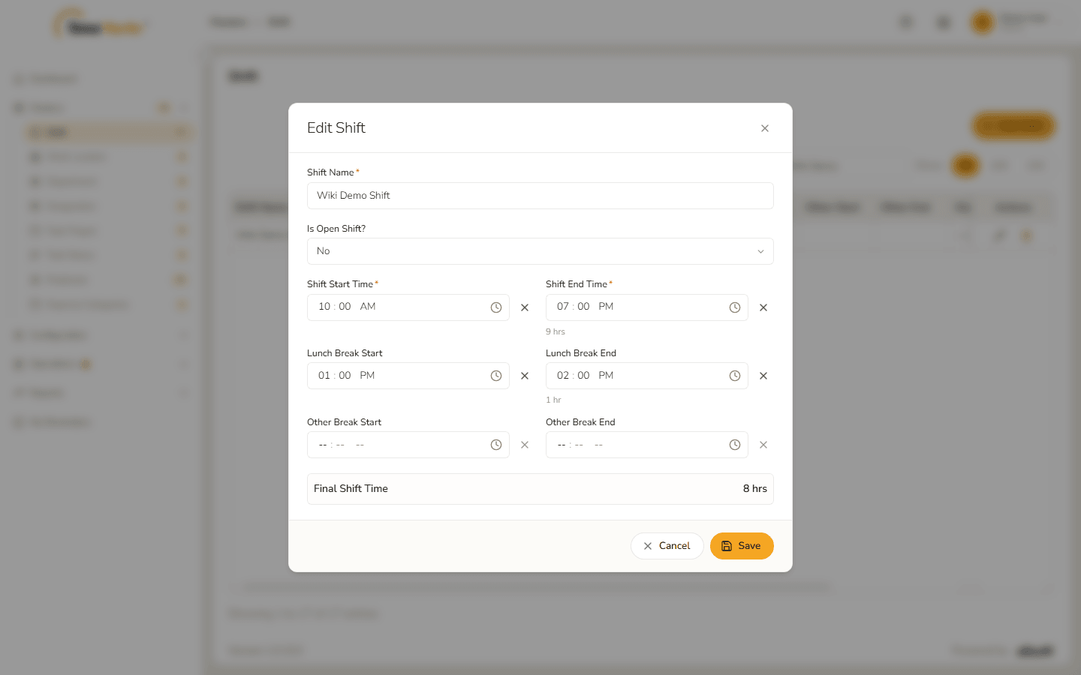
Task: Select the hour 02 in Lunch Break End
Action: click(563, 376)
